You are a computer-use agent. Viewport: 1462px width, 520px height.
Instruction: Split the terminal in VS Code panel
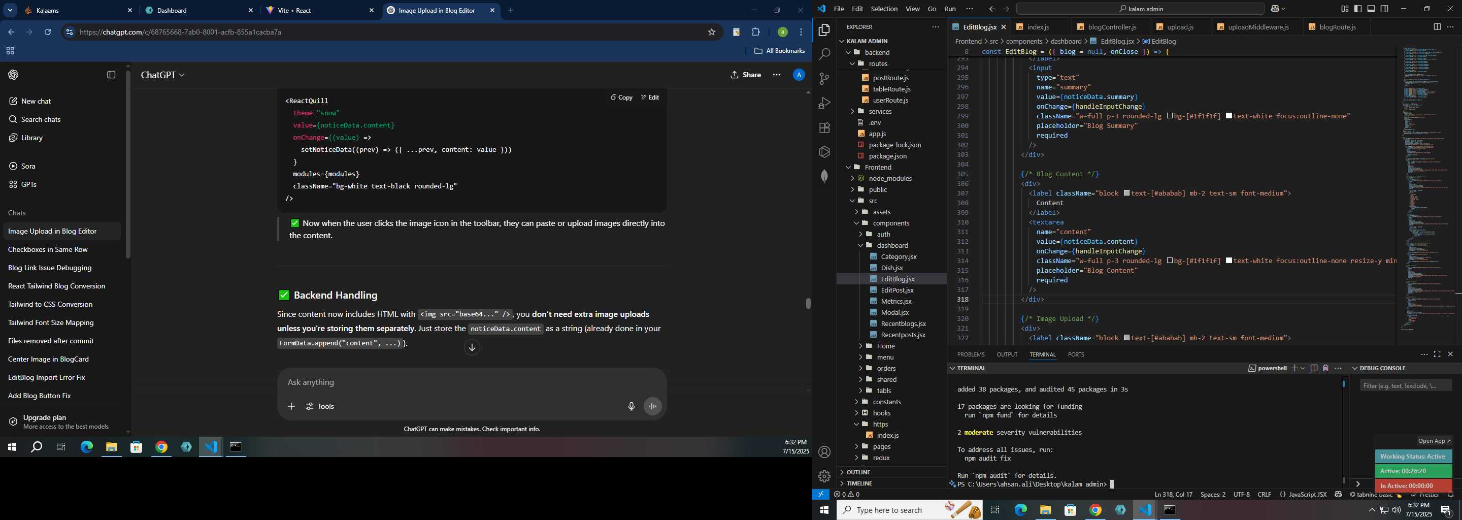pos(1314,369)
